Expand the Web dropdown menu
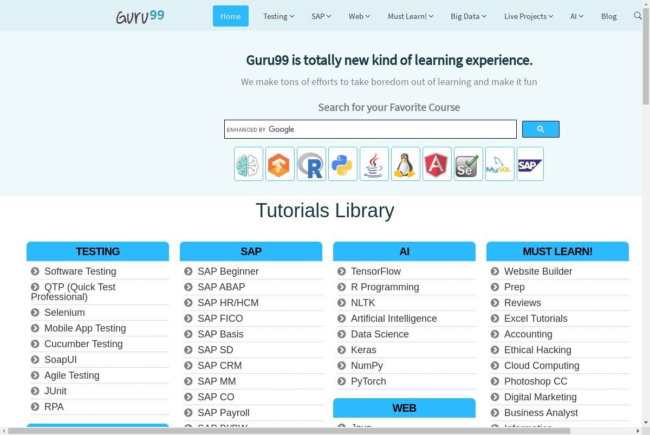The height and width of the screenshot is (435, 650). click(359, 16)
